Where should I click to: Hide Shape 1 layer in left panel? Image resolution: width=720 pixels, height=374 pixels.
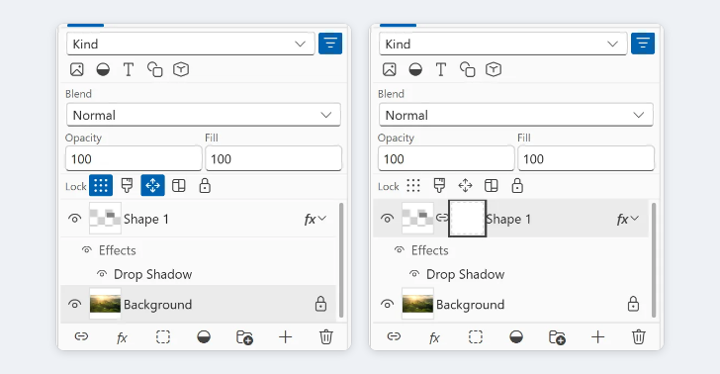(75, 219)
